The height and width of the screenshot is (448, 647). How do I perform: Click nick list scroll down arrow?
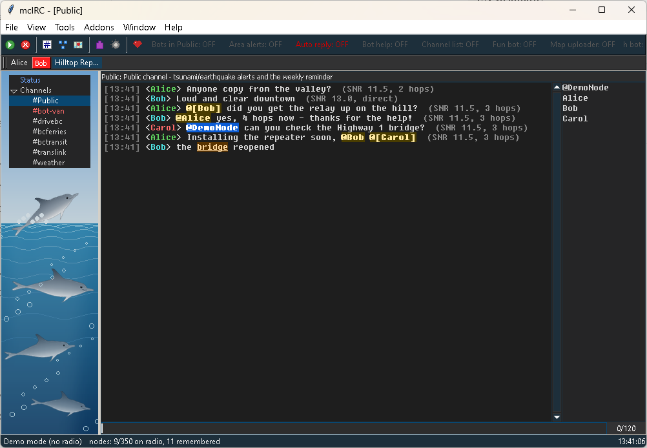[557, 417]
